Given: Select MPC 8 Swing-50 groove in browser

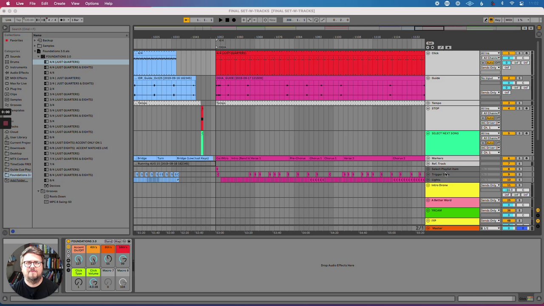Looking at the screenshot, I should coord(60,202).
